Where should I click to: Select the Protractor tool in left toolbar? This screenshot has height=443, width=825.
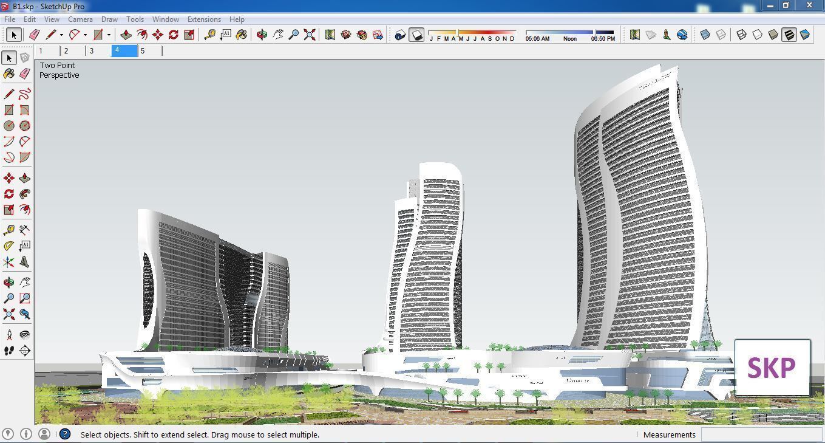[x=8, y=246]
